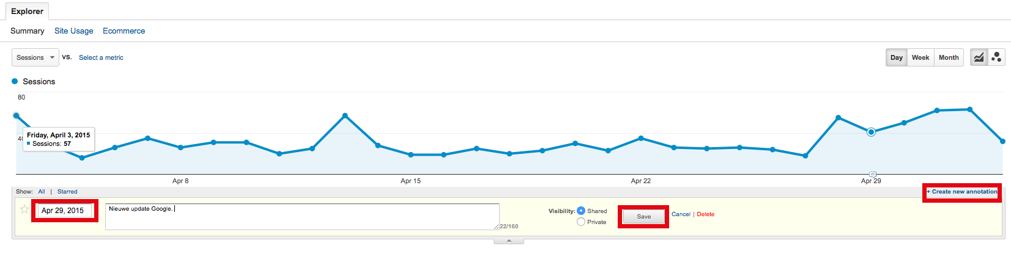Viewport: 1011px width, 254px height.
Task: Open the Sessions metric dropdown
Action: pyautogui.click(x=35, y=57)
